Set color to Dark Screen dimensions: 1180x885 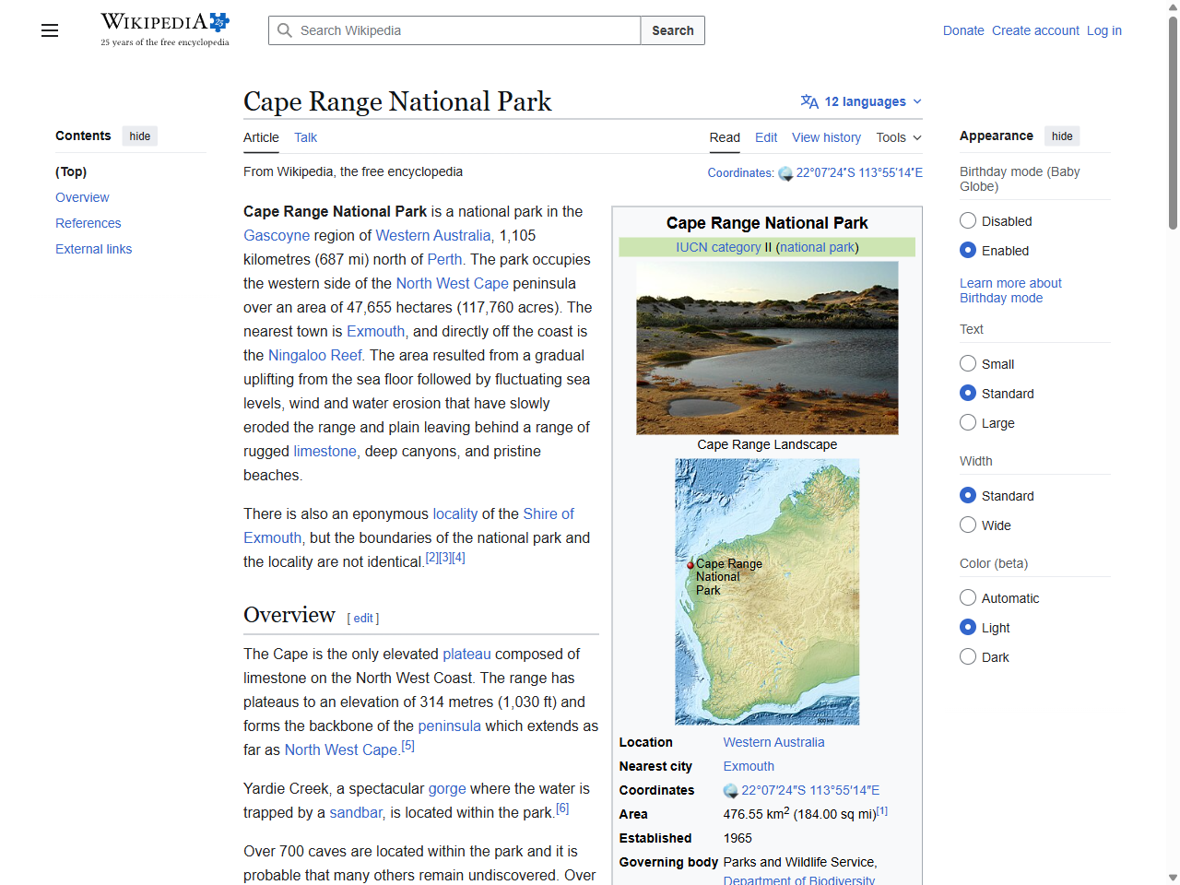point(968,656)
